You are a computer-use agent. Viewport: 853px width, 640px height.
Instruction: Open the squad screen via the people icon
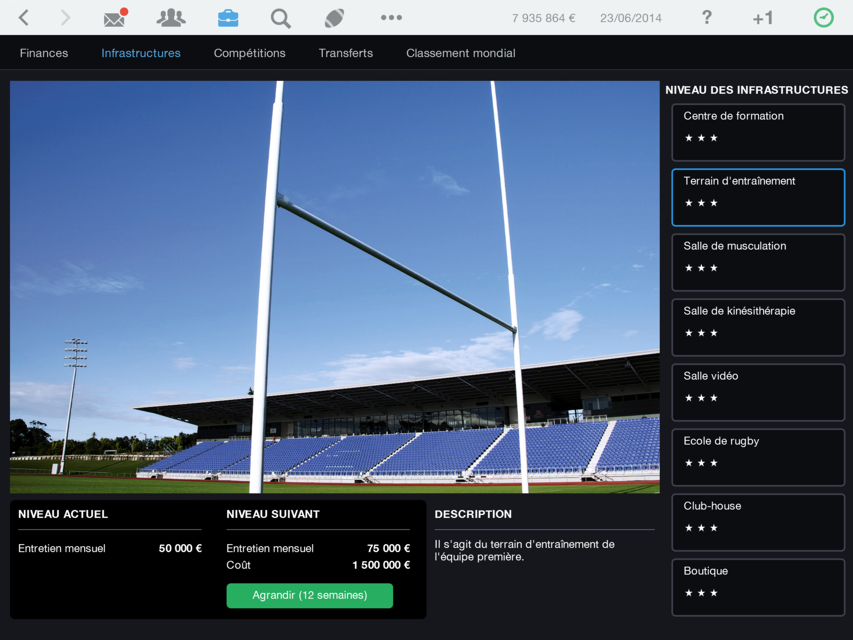point(172,17)
